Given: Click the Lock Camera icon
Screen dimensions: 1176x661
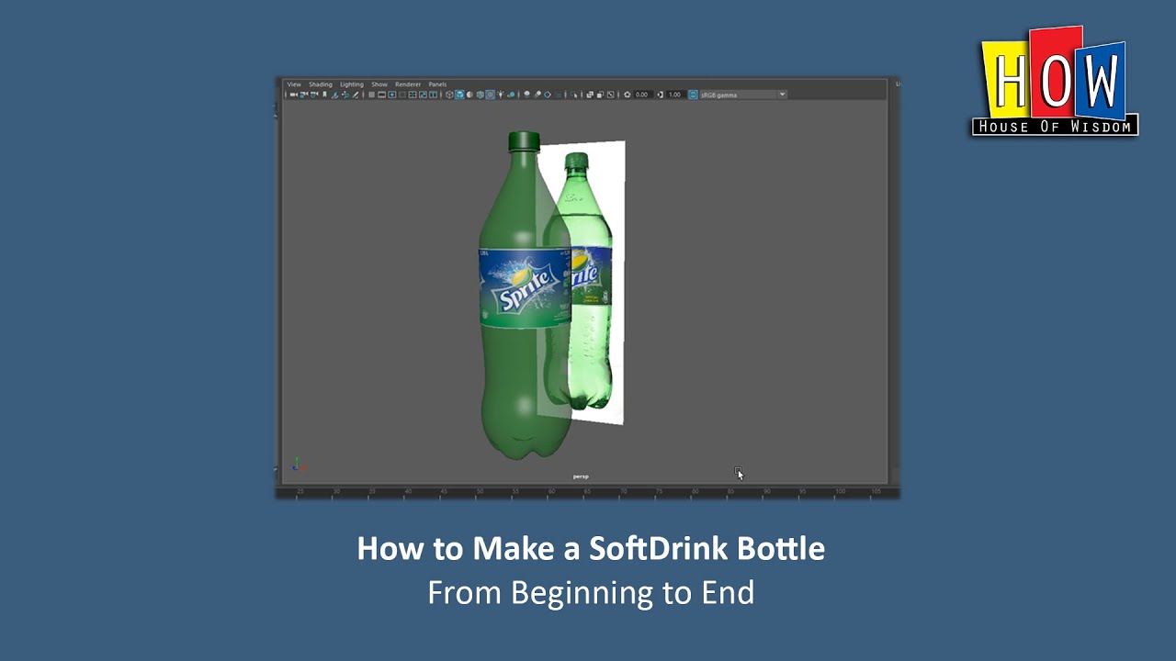Looking at the screenshot, I should pos(303,95).
